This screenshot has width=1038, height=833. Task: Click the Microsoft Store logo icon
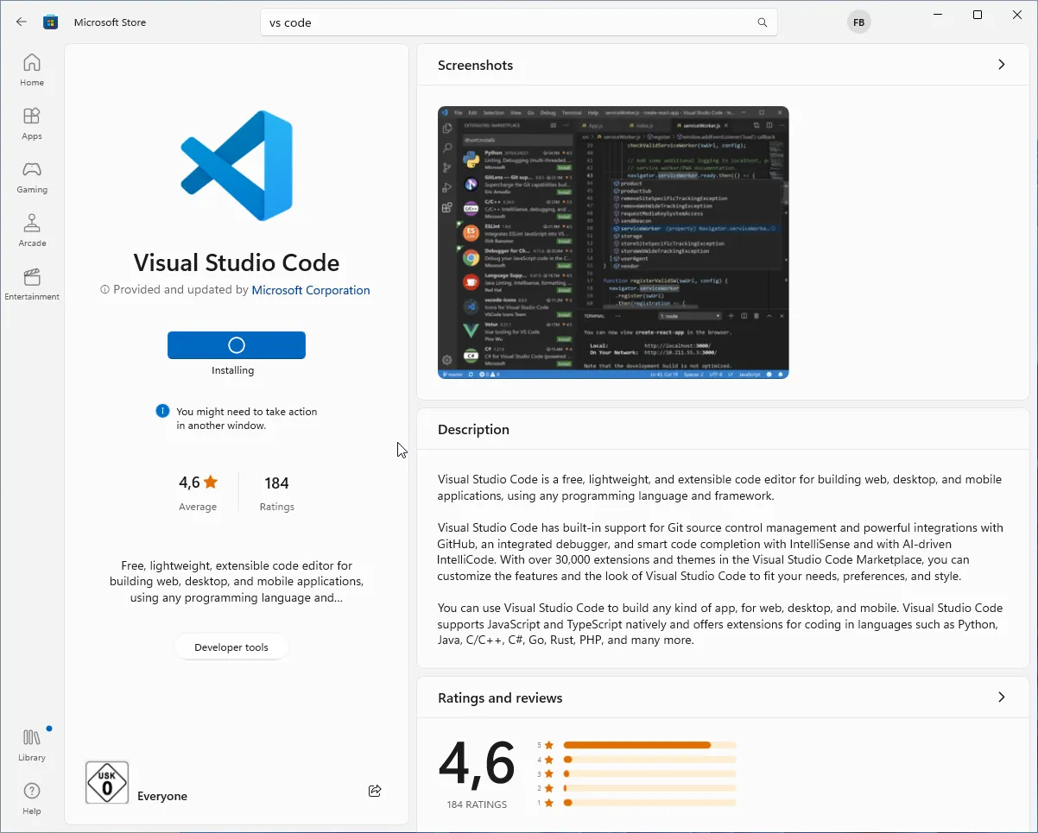[50, 22]
